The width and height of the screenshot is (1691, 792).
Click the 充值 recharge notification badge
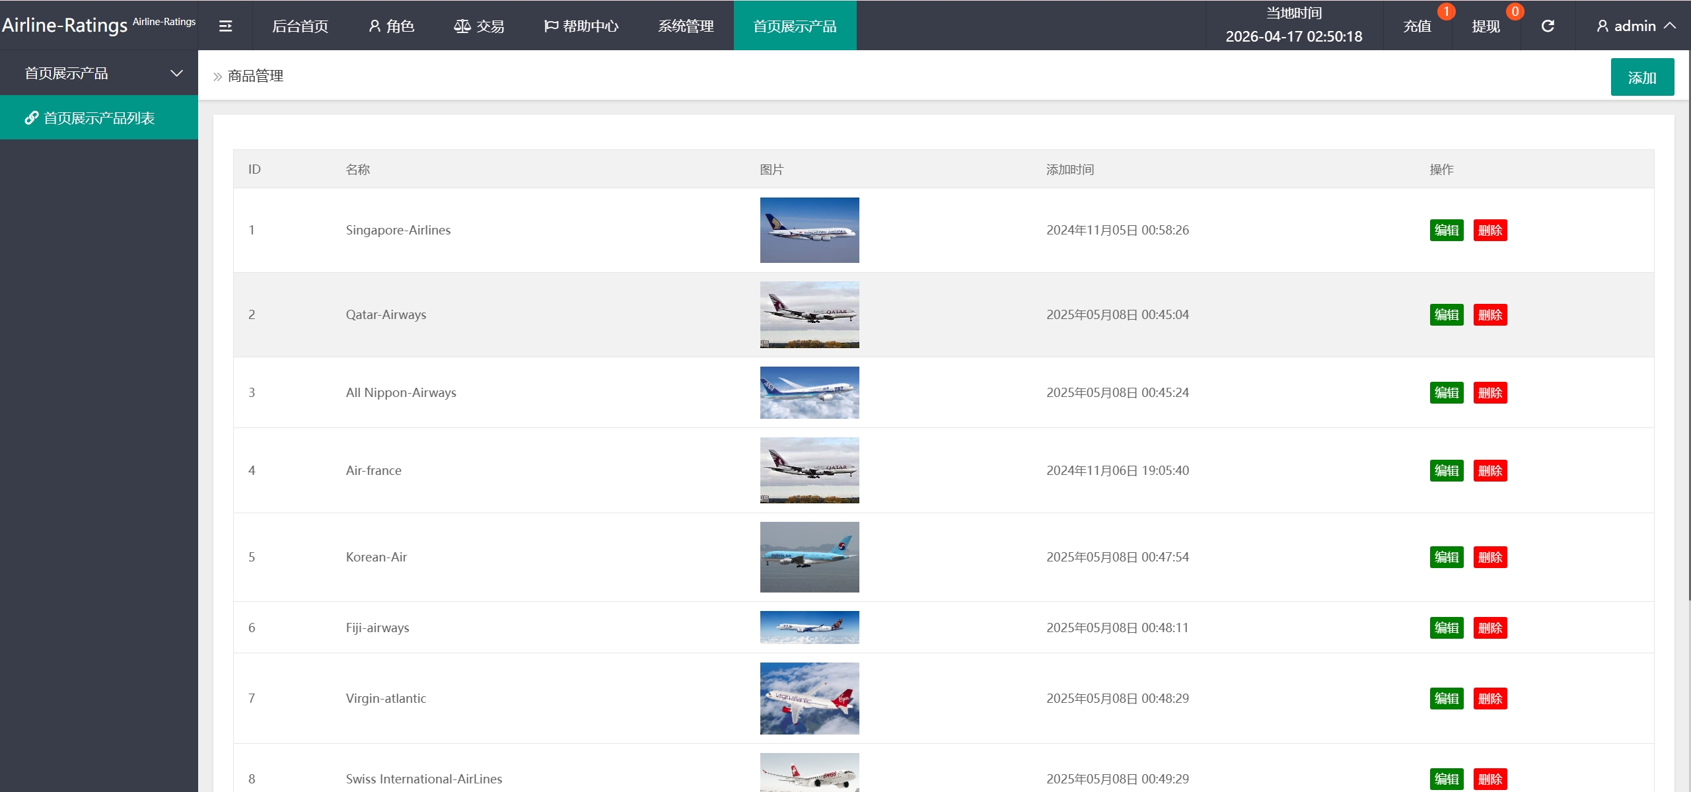(1446, 11)
